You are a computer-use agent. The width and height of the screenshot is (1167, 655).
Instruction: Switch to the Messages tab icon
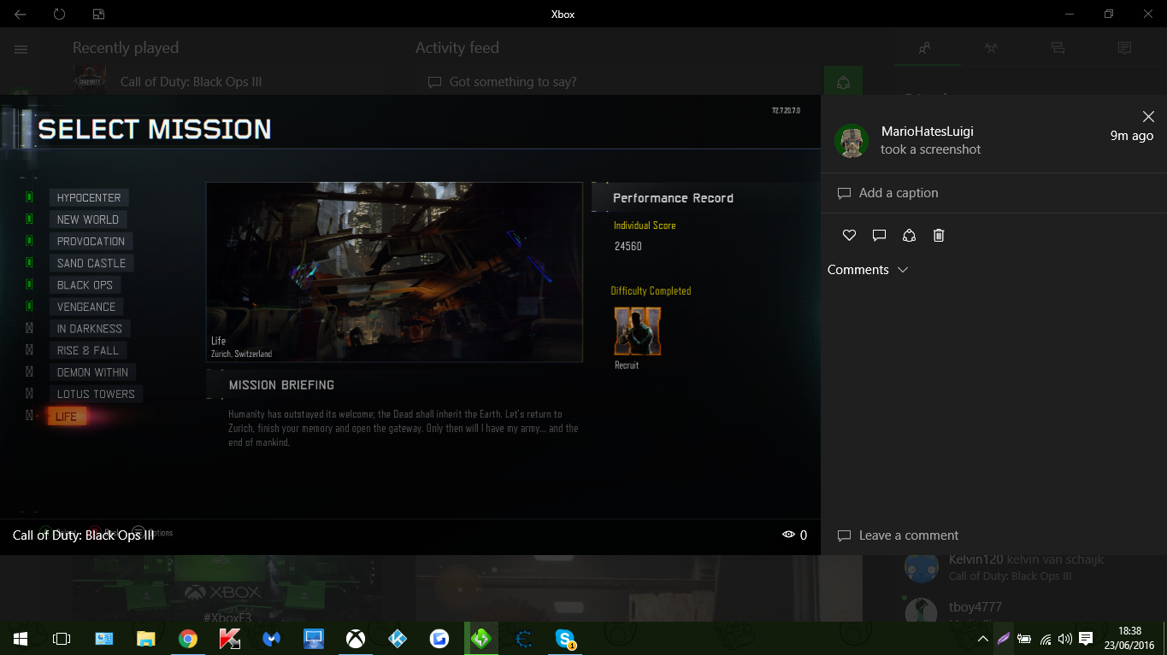click(1058, 49)
